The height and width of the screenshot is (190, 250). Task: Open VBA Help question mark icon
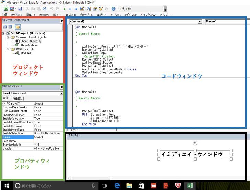click(114, 9)
